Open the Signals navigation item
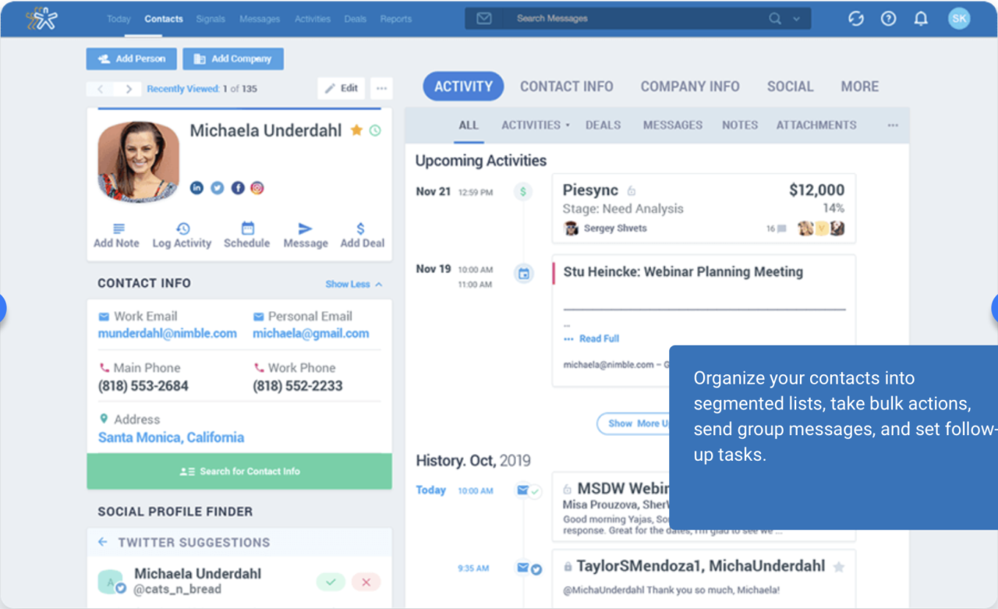The image size is (998, 609). pyautogui.click(x=211, y=19)
